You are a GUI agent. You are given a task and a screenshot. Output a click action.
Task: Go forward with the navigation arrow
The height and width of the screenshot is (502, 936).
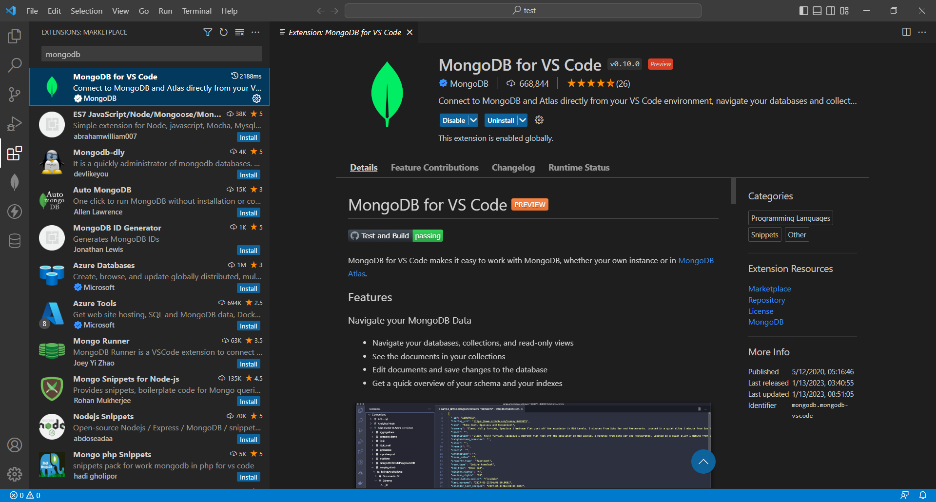click(x=334, y=11)
